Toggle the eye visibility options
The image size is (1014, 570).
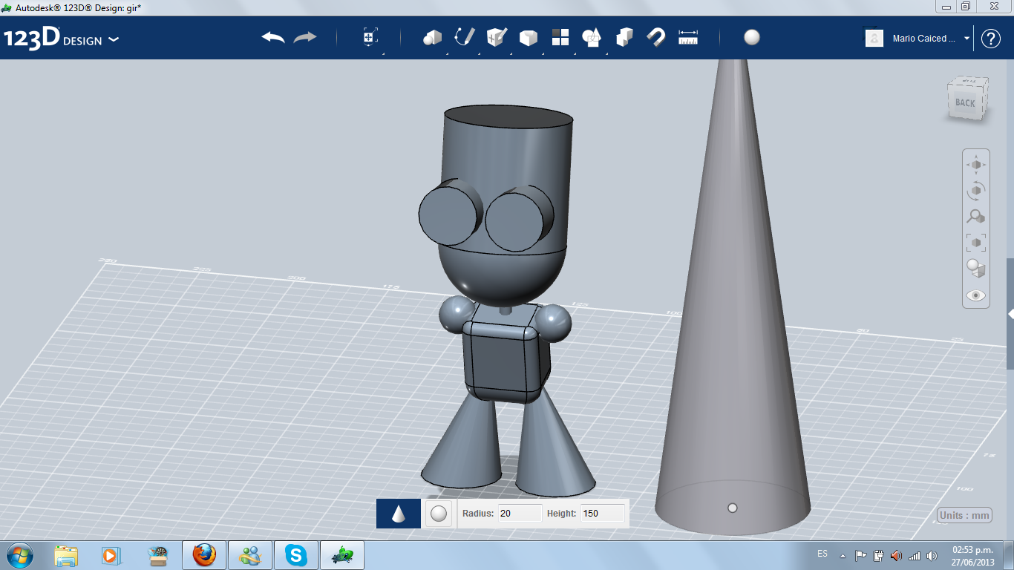coord(976,295)
